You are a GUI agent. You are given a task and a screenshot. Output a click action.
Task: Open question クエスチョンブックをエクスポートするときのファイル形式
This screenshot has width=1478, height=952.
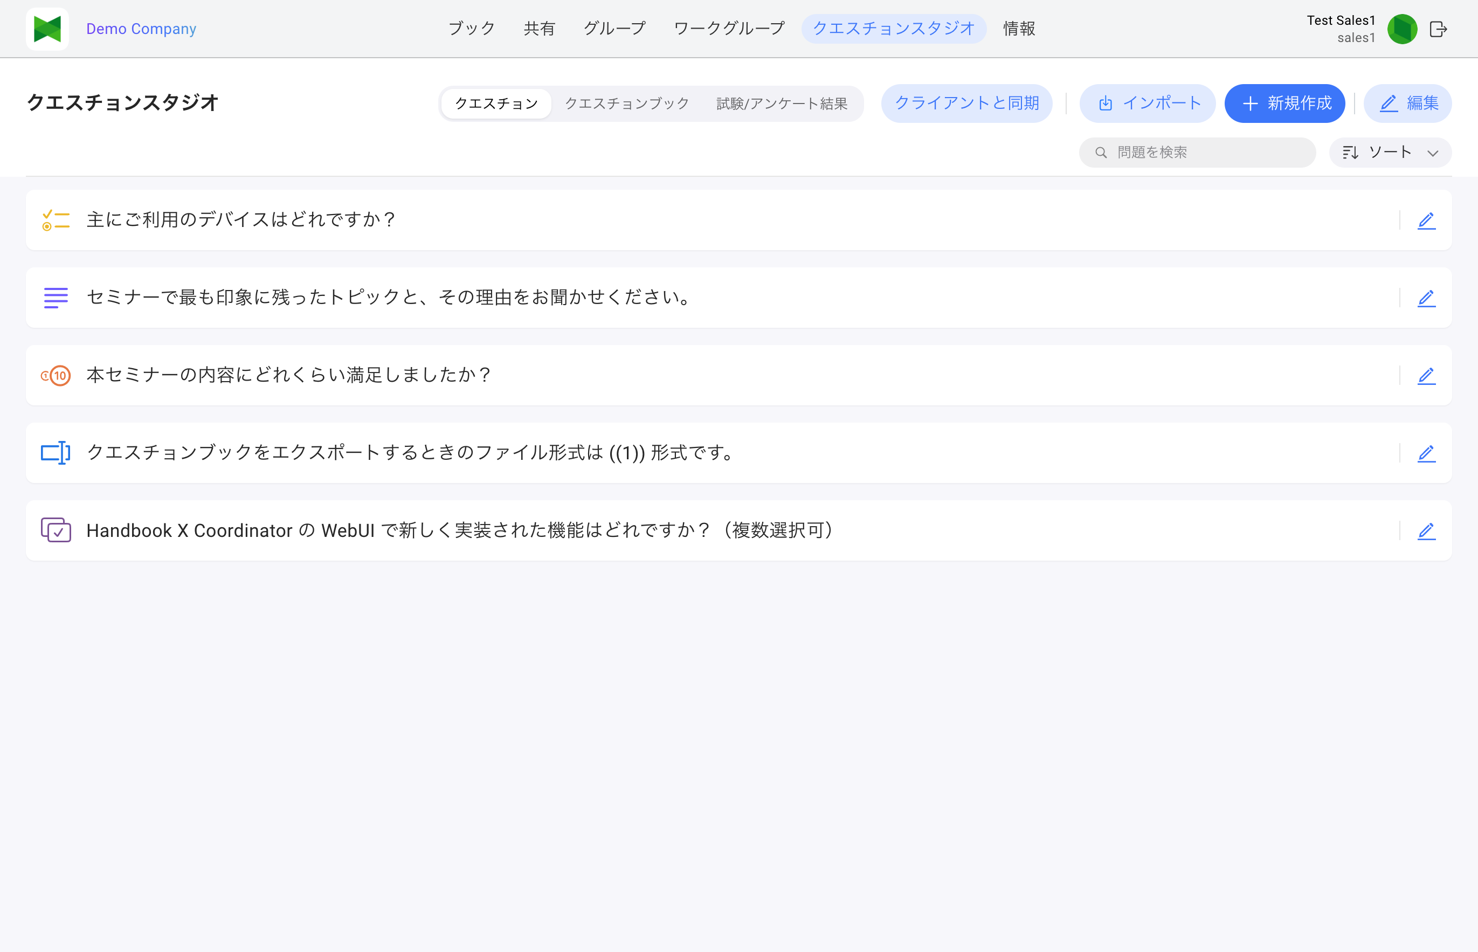click(x=738, y=453)
